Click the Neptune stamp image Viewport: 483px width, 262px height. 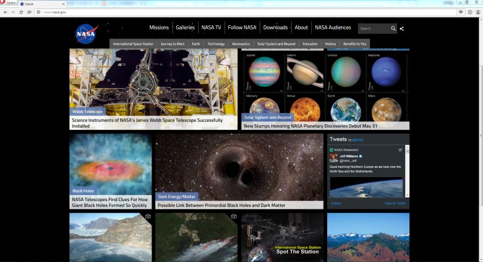click(386, 72)
